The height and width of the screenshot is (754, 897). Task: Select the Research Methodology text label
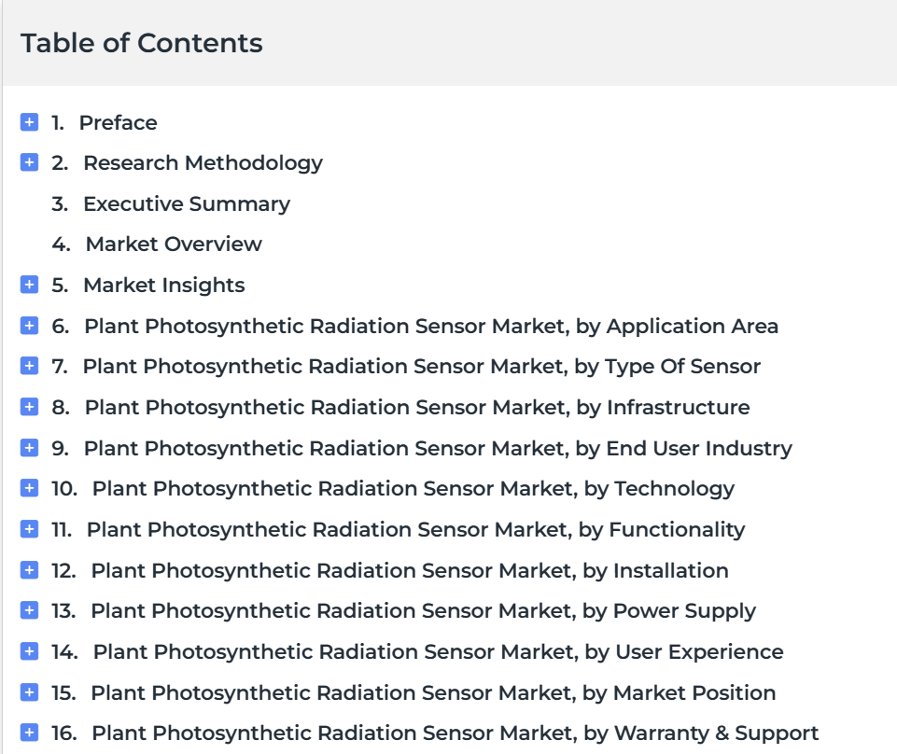(203, 163)
